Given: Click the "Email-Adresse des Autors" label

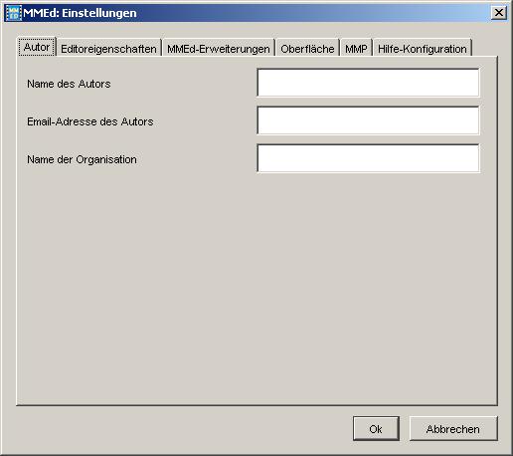Looking at the screenshot, I should pos(90,121).
